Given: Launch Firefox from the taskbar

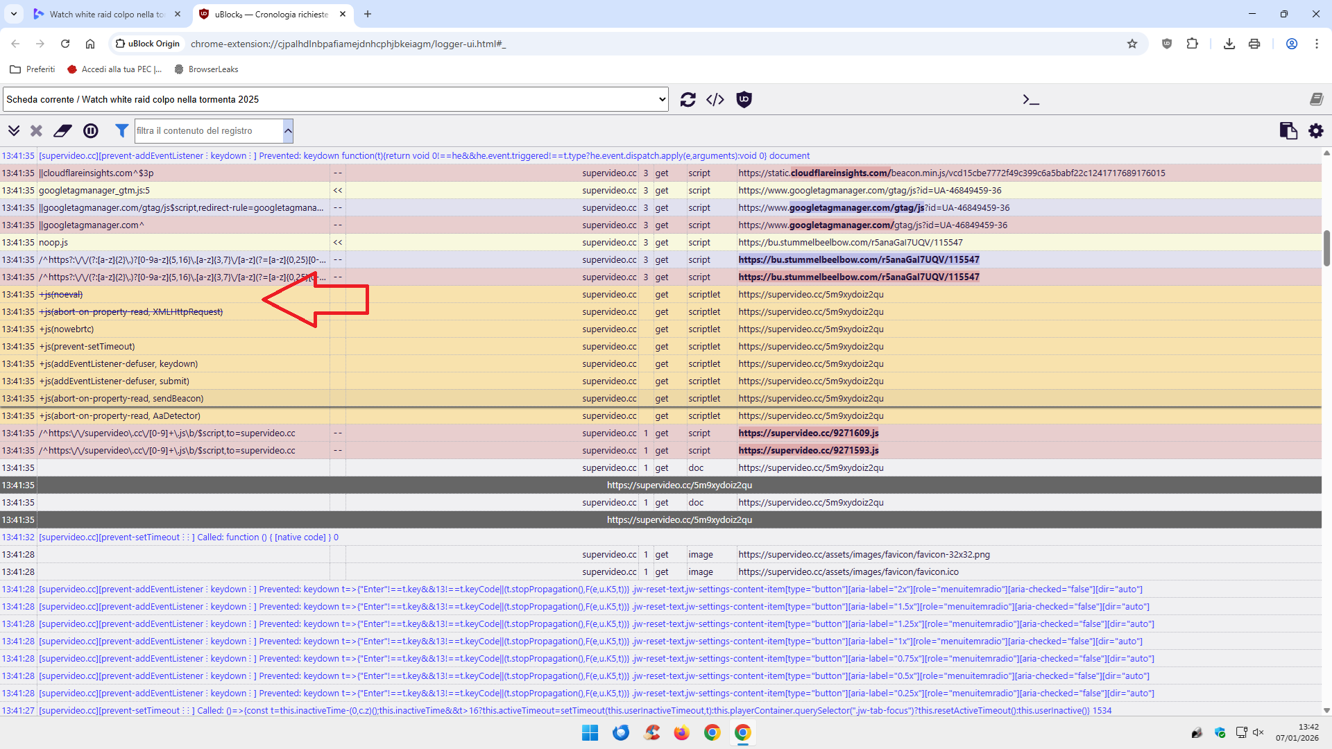Looking at the screenshot, I should pos(681,732).
